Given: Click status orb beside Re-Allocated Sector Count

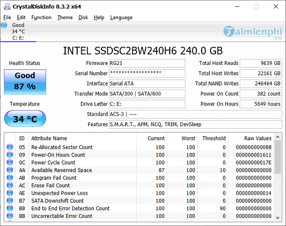Looking at the screenshot, I should pos(10,147).
